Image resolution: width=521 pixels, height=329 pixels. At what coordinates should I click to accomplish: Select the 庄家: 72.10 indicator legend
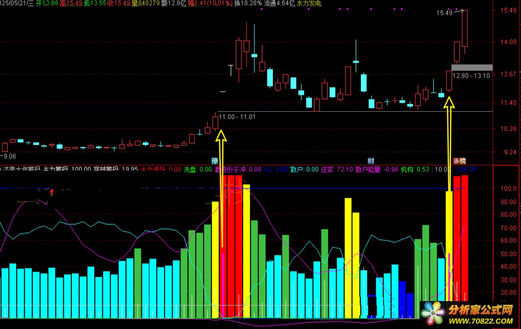[x=337, y=170]
